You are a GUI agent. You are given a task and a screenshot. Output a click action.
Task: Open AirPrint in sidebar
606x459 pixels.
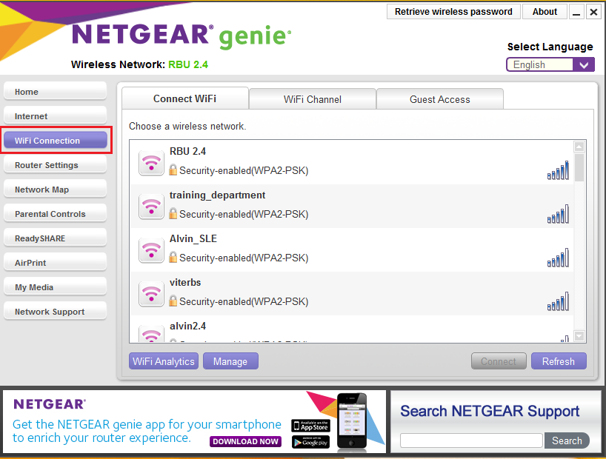tap(56, 263)
